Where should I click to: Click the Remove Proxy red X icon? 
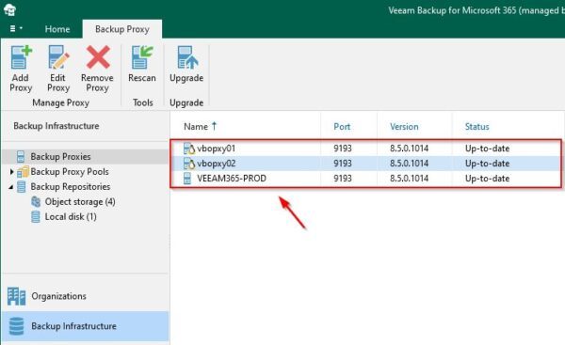(x=98, y=57)
